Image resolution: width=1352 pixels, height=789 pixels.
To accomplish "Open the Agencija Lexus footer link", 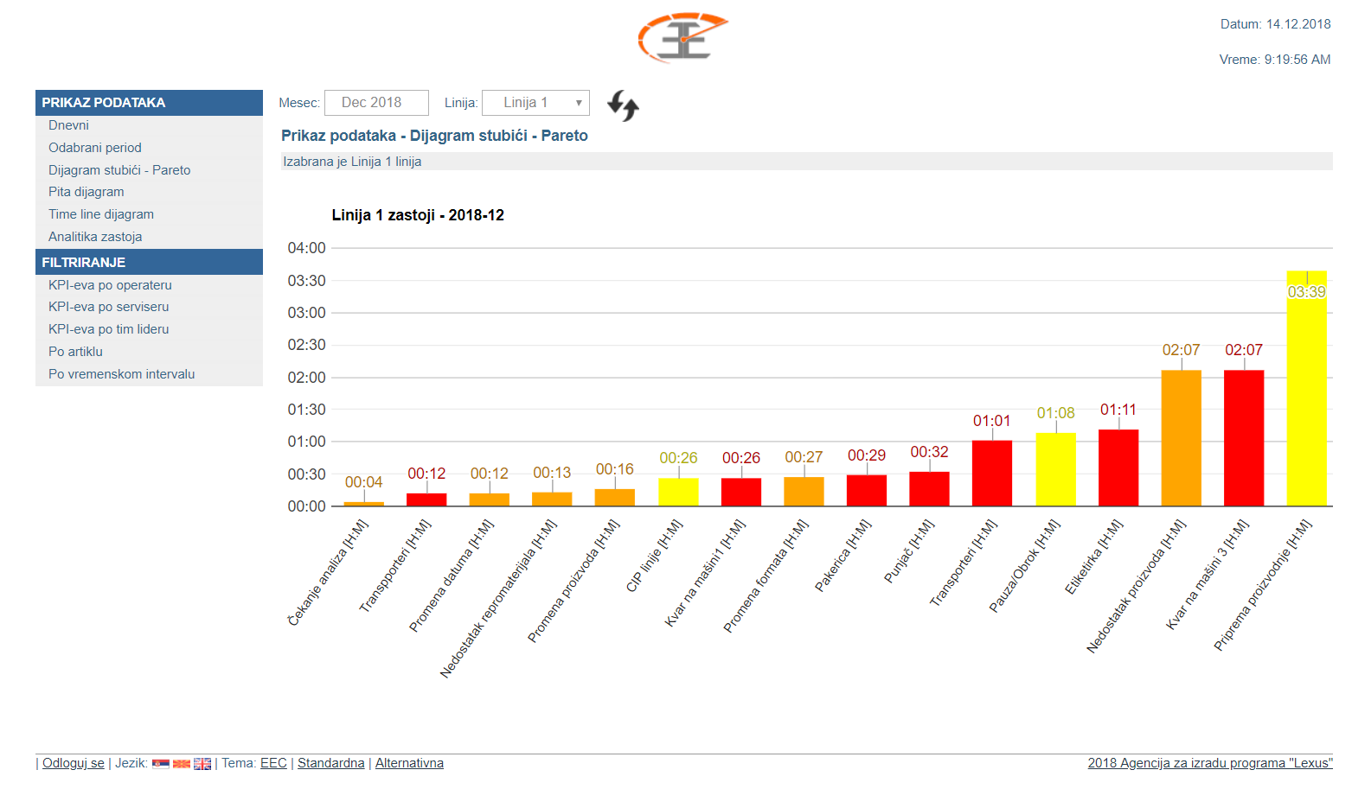I will [x=1209, y=763].
